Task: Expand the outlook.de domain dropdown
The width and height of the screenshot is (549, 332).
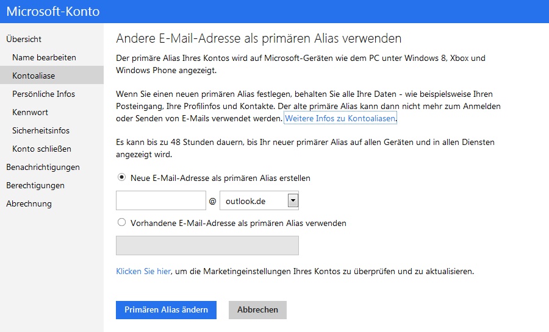Action: point(292,200)
